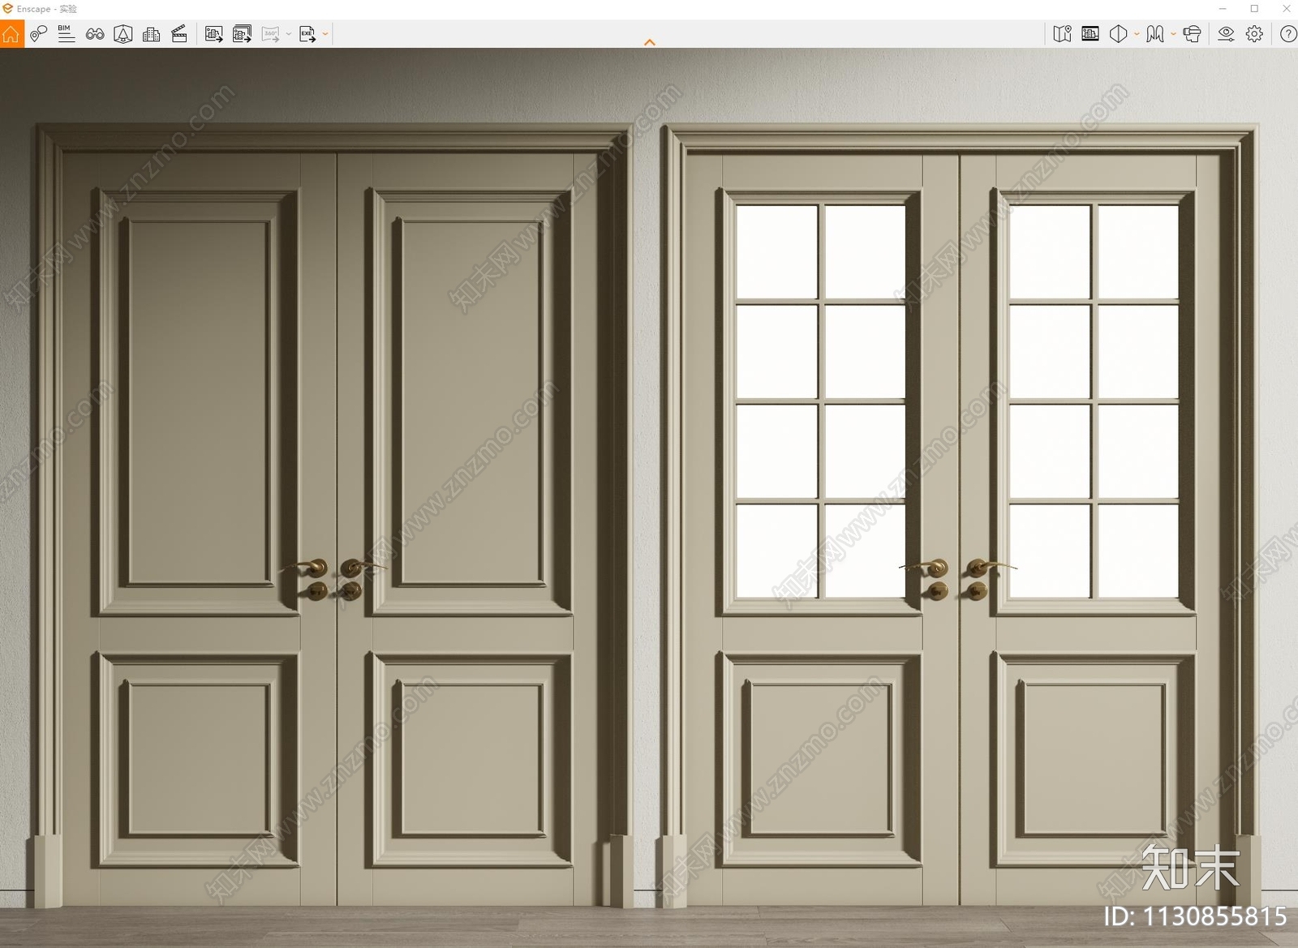The image size is (1298, 948).
Task: Open the Enscape asset library
Action: [123, 34]
